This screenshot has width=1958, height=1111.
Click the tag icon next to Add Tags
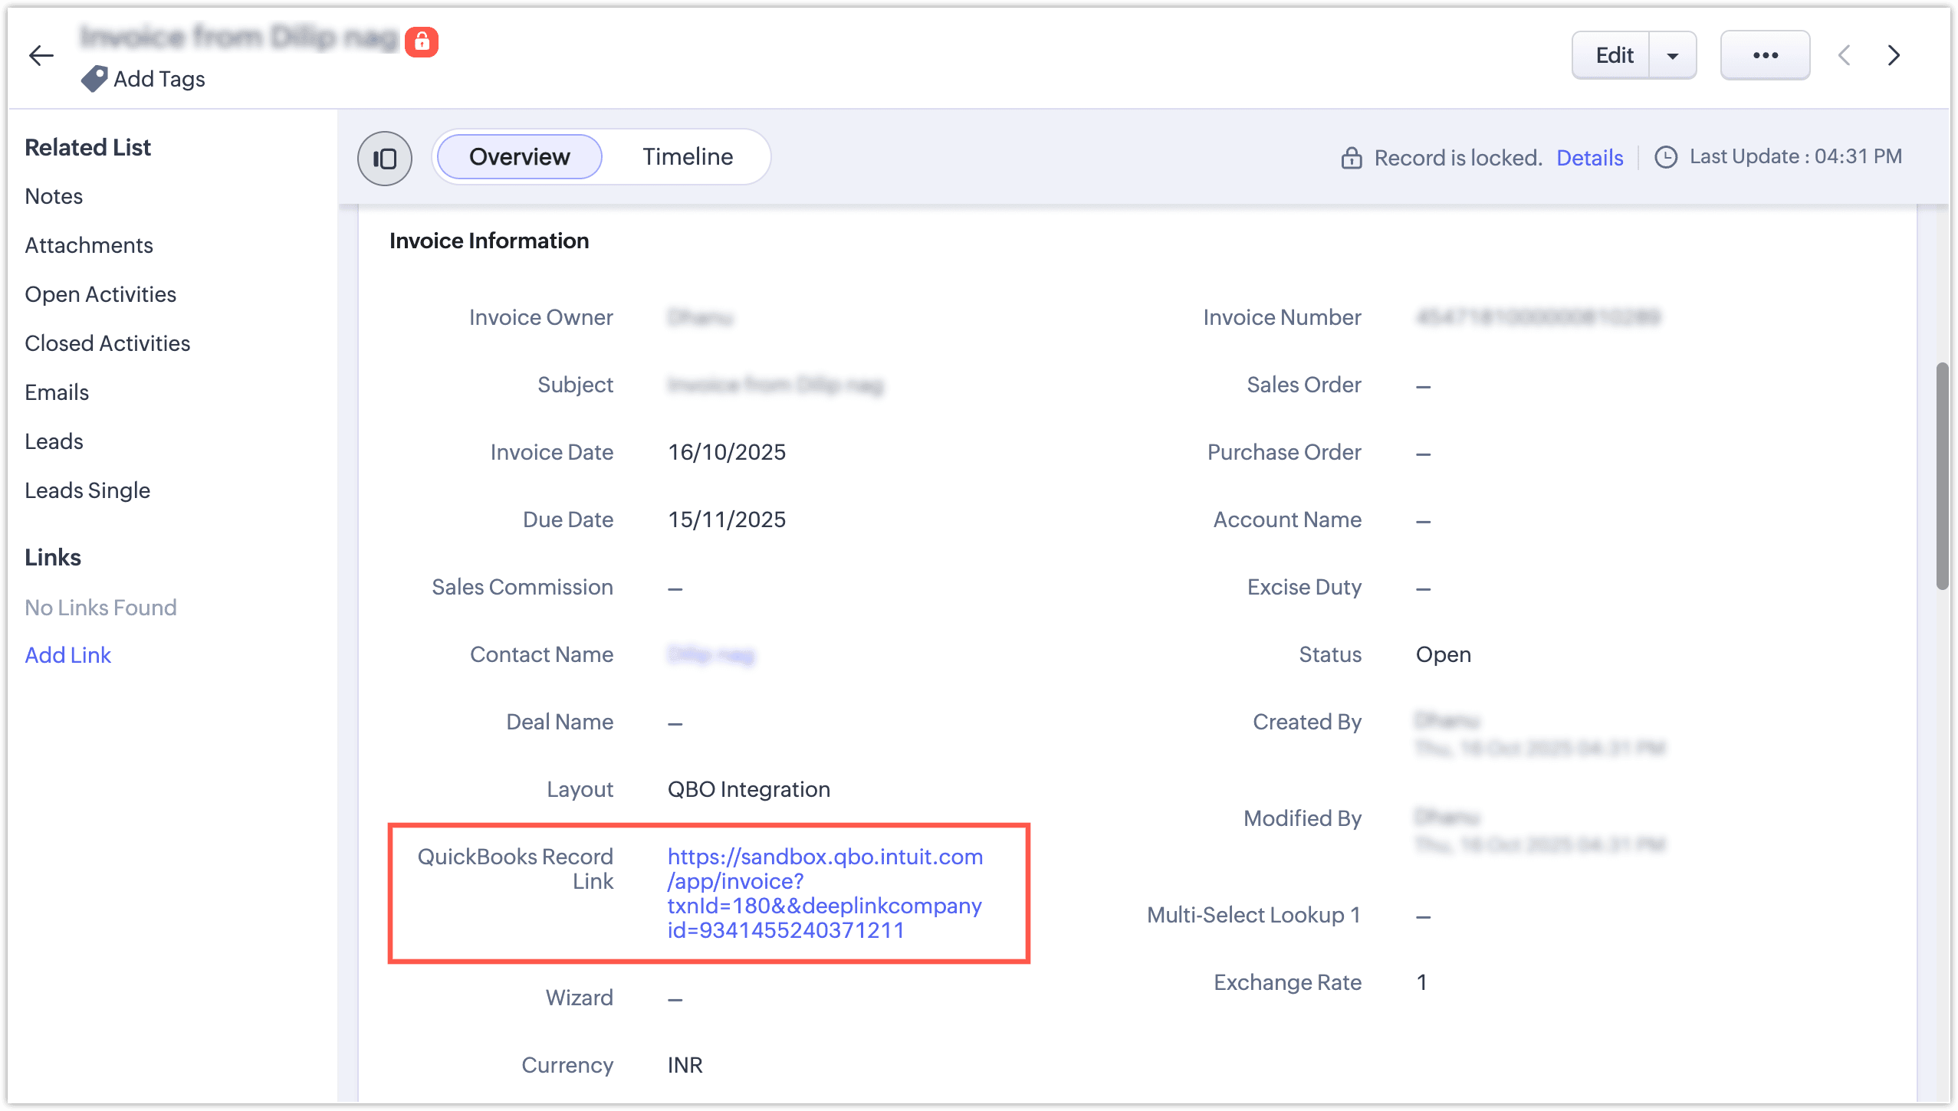click(94, 79)
